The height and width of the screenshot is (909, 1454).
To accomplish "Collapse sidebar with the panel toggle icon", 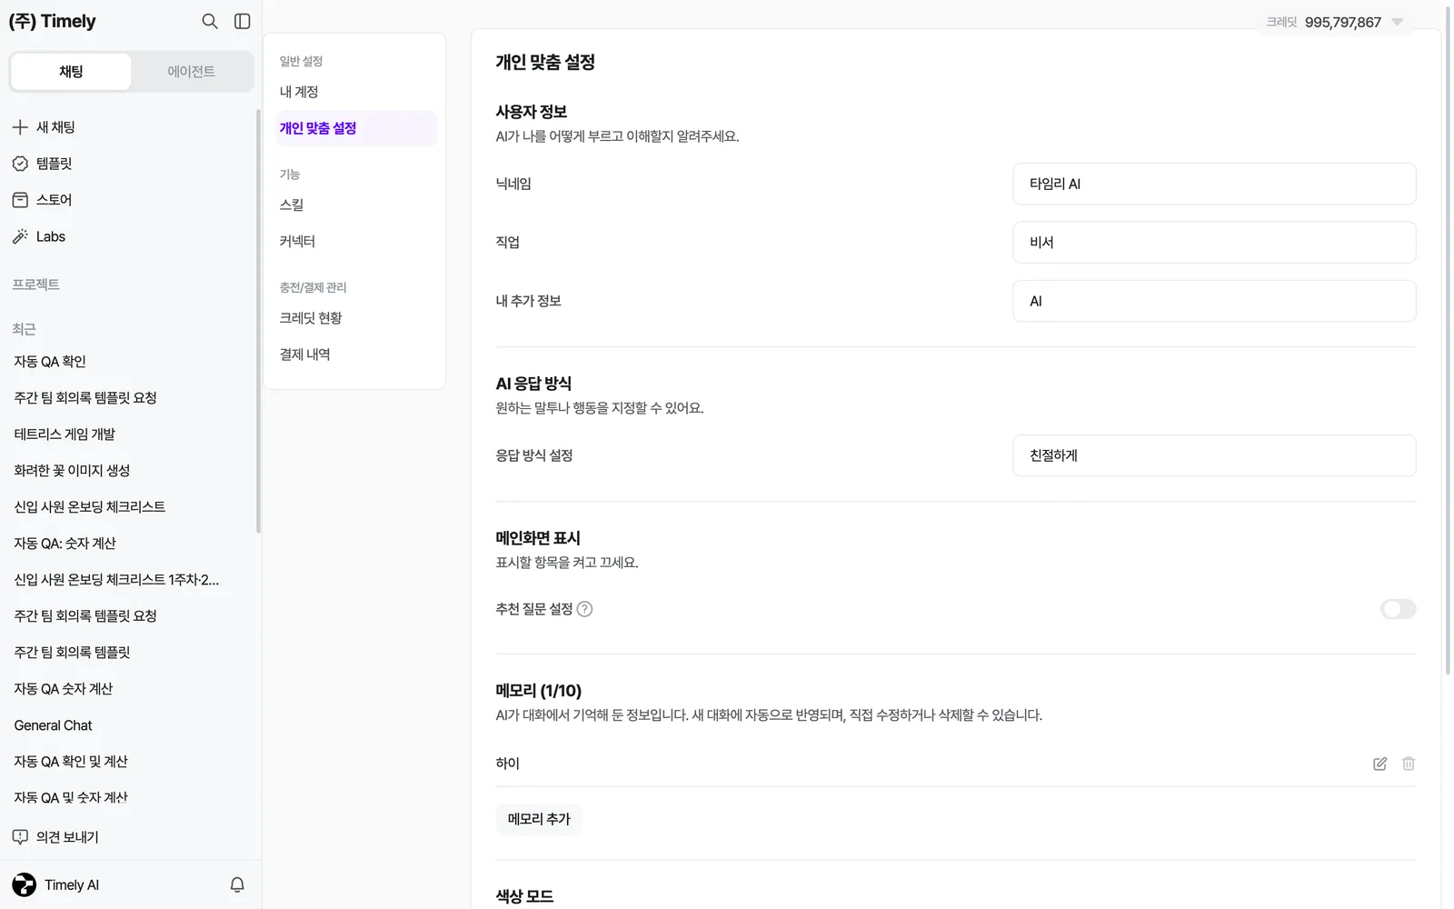I will tap(243, 21).
